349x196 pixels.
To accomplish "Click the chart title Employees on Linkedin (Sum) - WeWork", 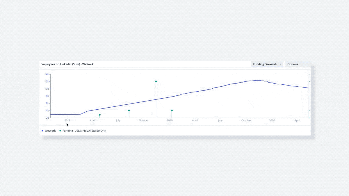I will click(x=67, y=64).
